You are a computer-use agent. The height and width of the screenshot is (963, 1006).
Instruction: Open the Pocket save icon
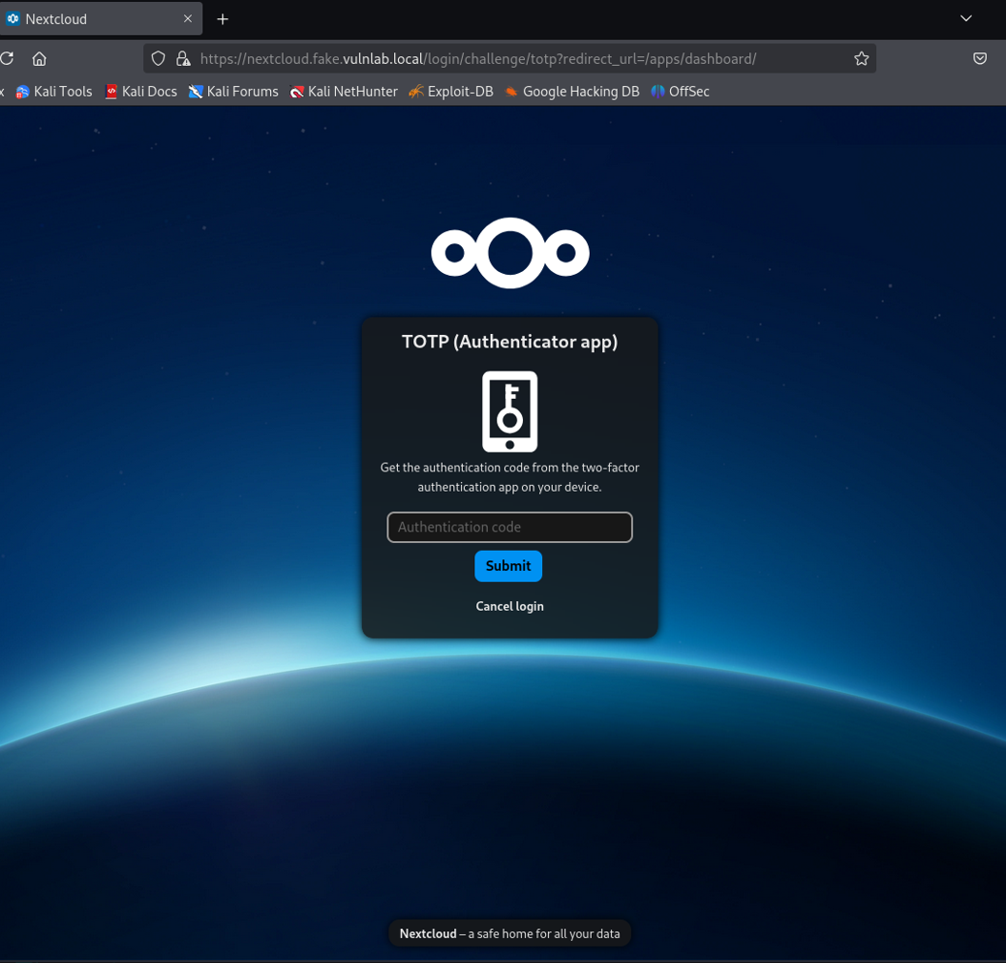979,59
